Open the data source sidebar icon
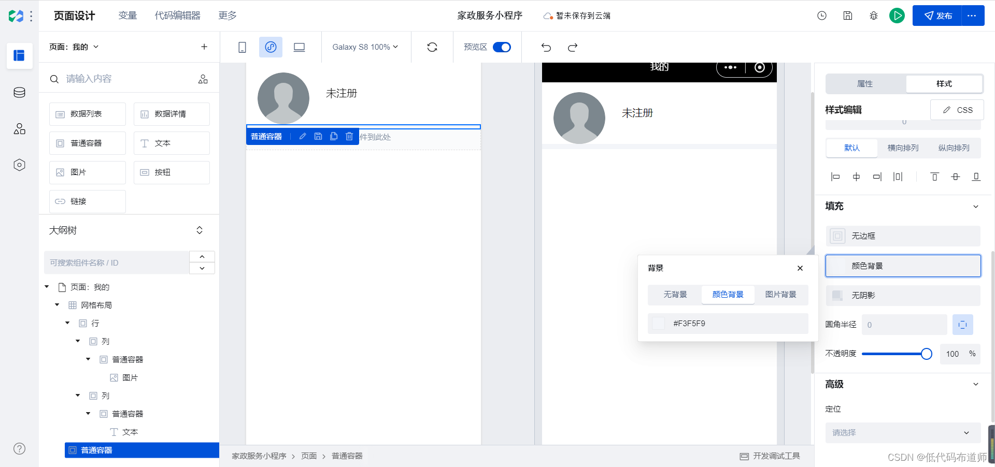This screenshot has width=995, height=467. click(20, 93)
